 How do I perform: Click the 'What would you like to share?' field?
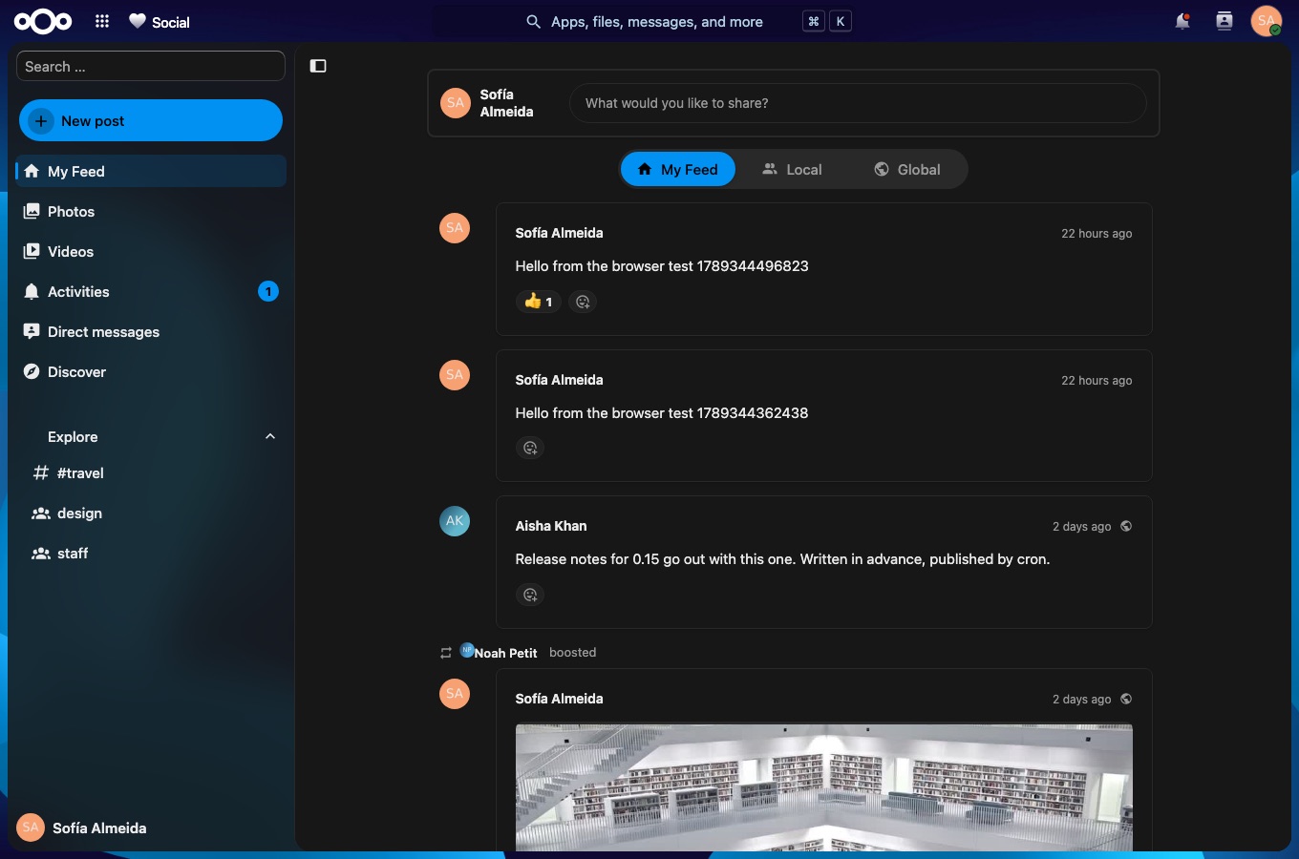point(858,103)
